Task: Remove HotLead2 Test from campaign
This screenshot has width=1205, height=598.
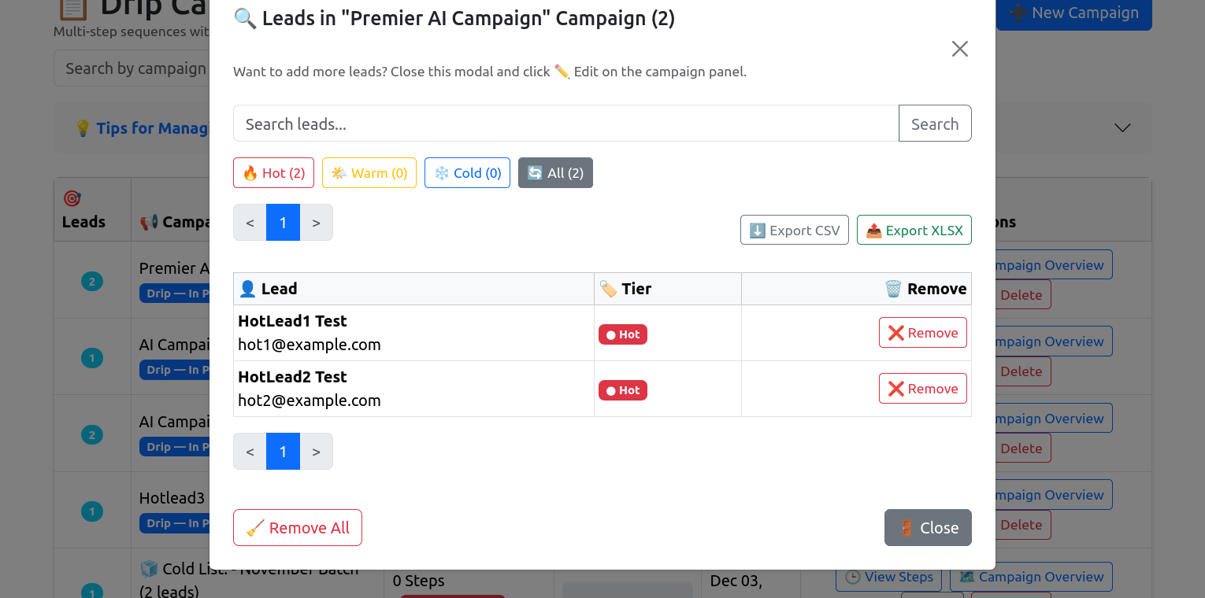Action: (922, 389)
